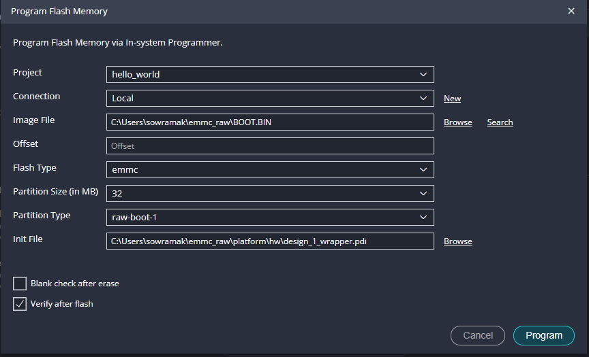Close the Program Flash Memory dialog

click(x=571, y=12)
